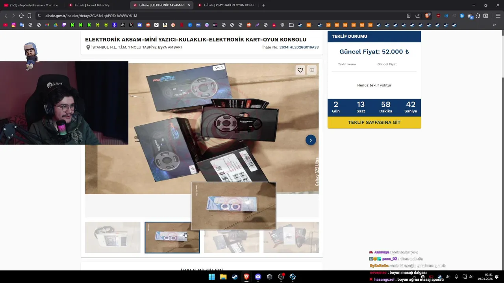Open uBlock Origin extension

438,16
